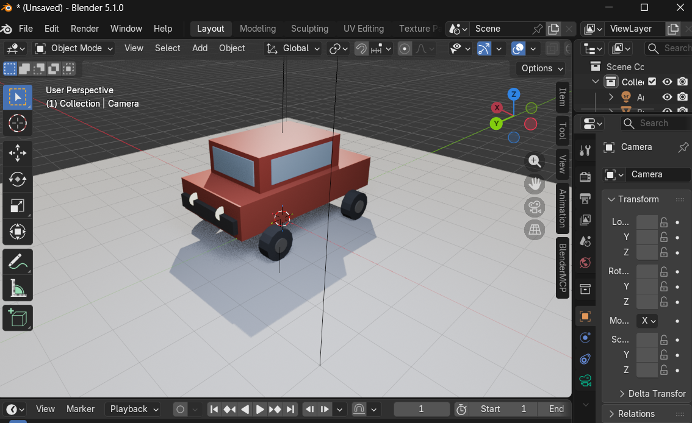Click the current frame field showing 1
692x423 pixels.
[x=422, y=410]
